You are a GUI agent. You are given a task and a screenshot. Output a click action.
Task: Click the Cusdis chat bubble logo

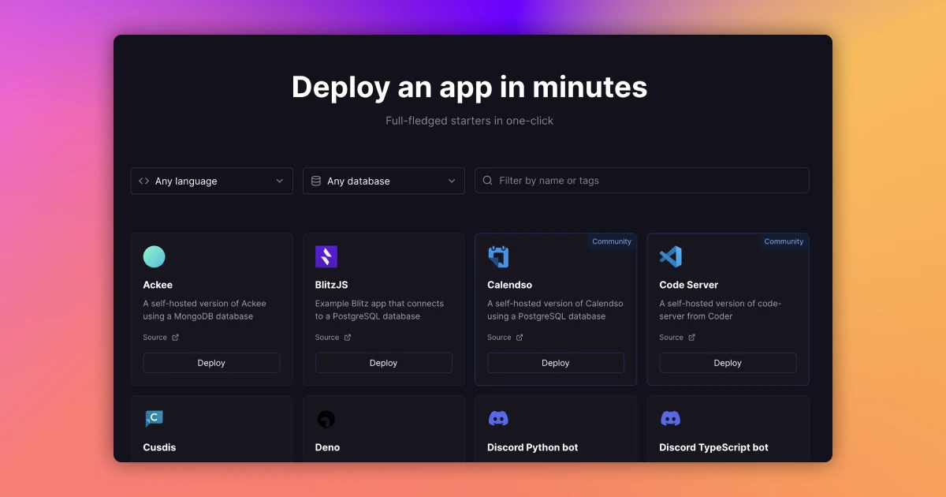point(155,419)
